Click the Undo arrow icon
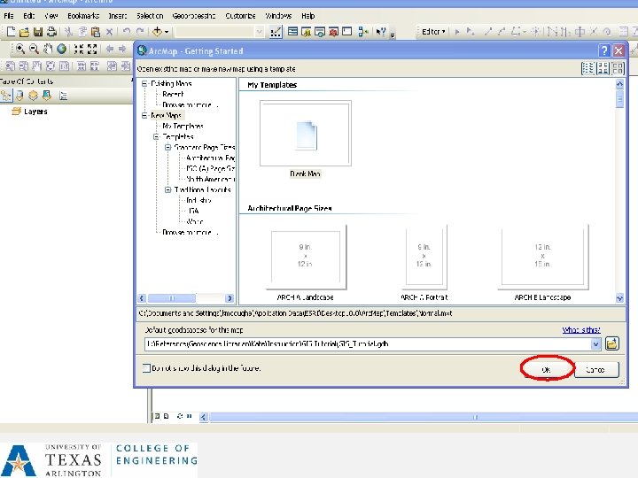This screenshot has width=638, height=478. 127,31
